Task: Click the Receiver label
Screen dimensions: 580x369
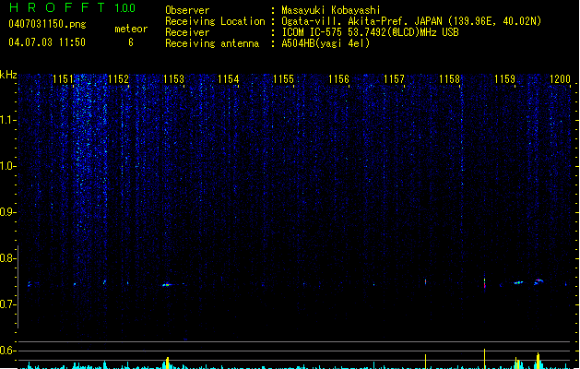Action: [187, 32]
